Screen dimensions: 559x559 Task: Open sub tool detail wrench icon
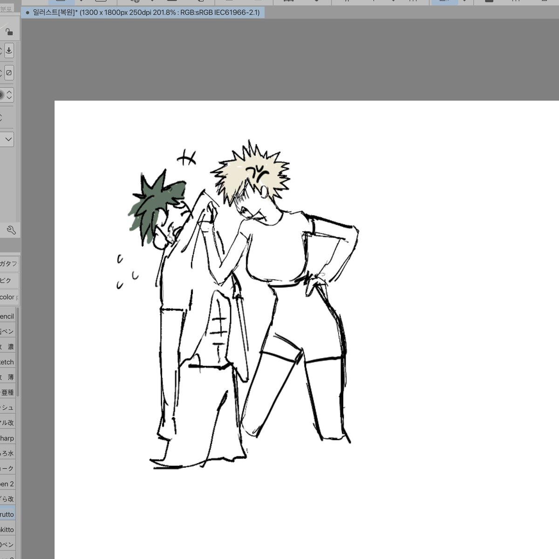pyautogui.click(x=11, y=230)
